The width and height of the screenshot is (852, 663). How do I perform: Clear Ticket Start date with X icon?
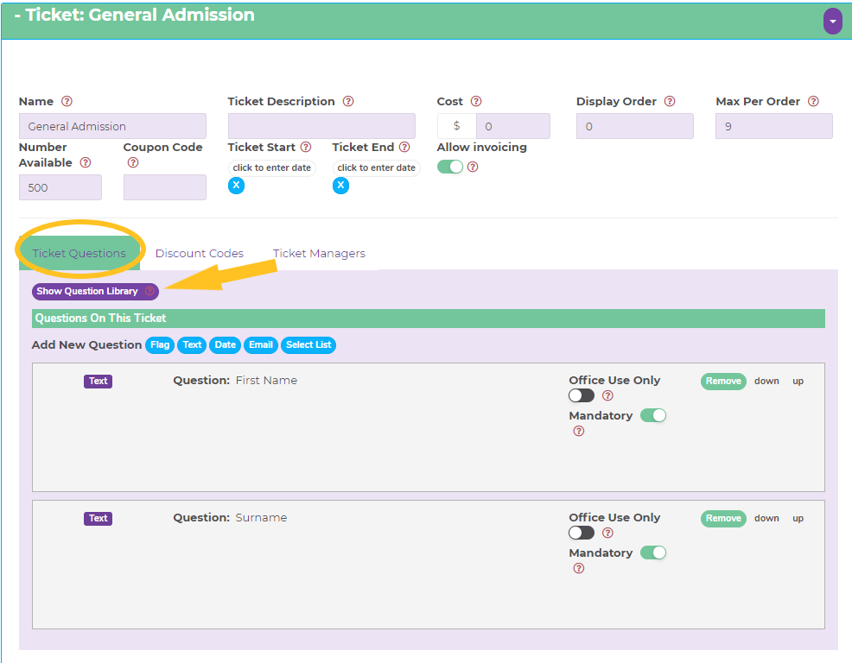tap(237, 186)
